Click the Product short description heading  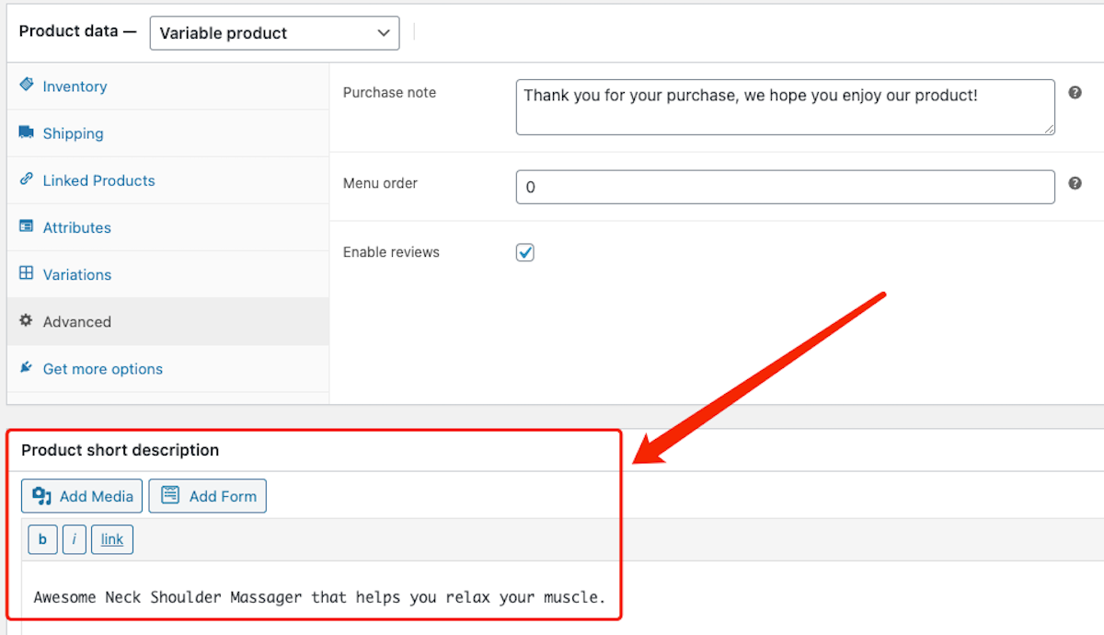[121, 450]
